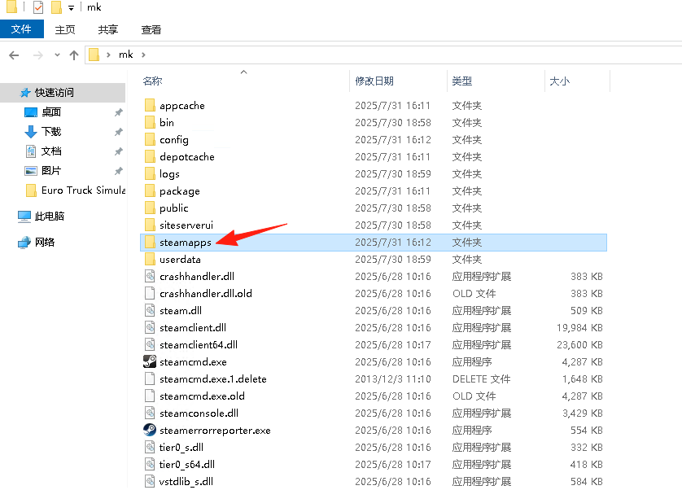Sort files by 修改日期 column header
The image size is (682, 490).
pyautogui.click(x=374, y=81)
